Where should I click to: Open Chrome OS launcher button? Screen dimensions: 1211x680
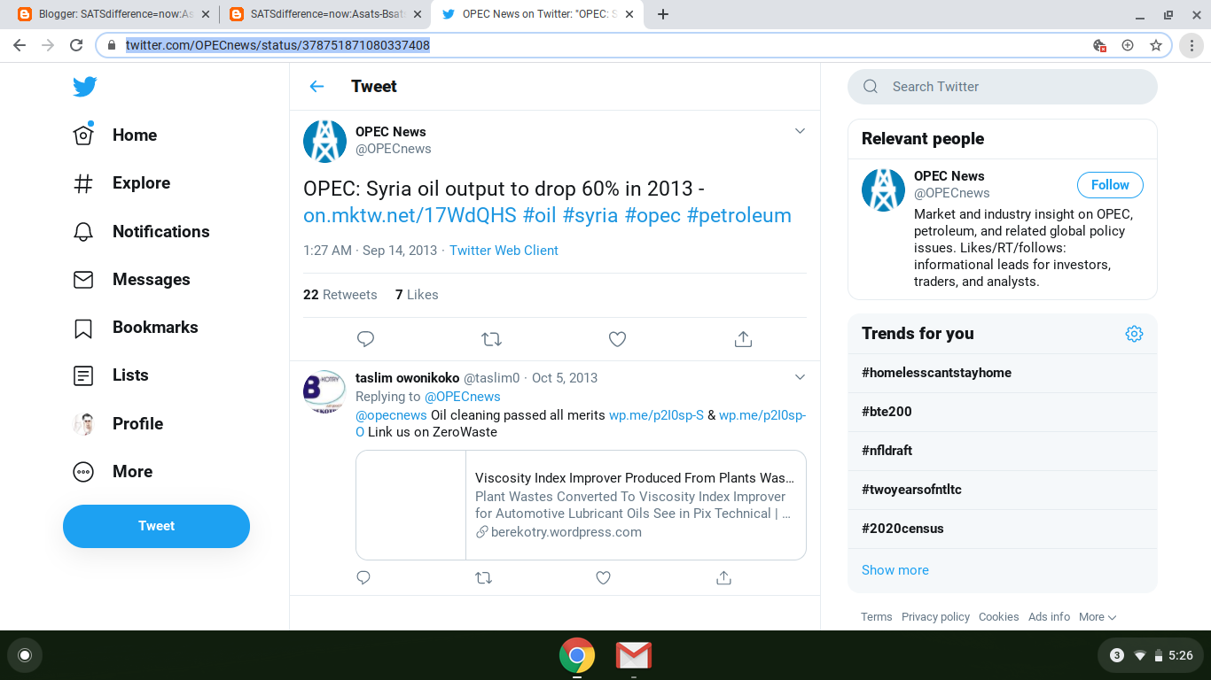[x=25, y=655]
